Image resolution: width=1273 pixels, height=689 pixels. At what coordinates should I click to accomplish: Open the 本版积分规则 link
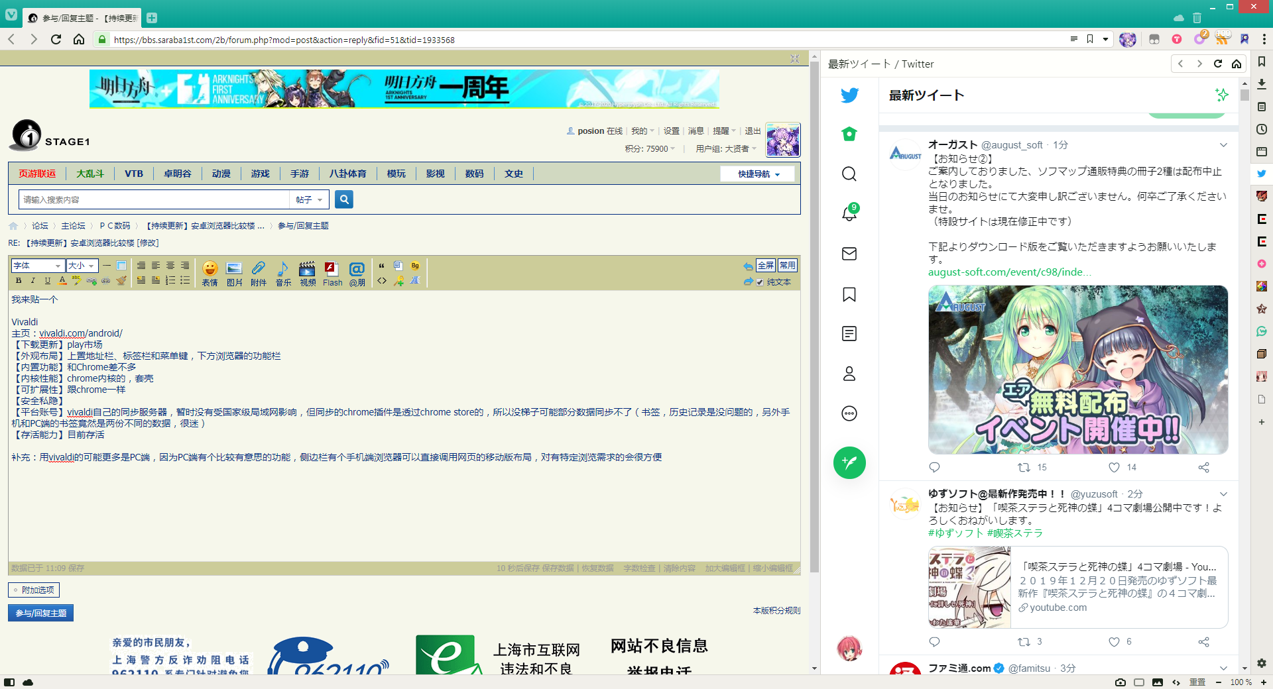(x=776, y=611)
